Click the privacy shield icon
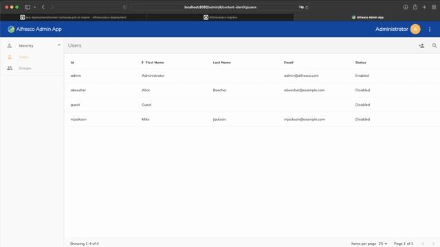This screenshot has width=440, height=247. (125, 8)
